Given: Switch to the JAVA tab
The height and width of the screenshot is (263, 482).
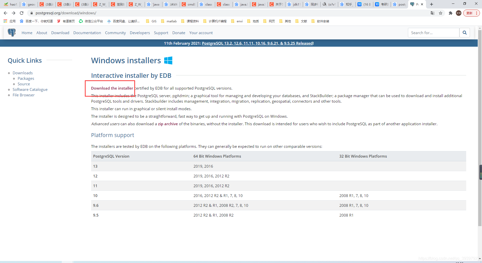Looking at the screenshot, I should (171, 4).
